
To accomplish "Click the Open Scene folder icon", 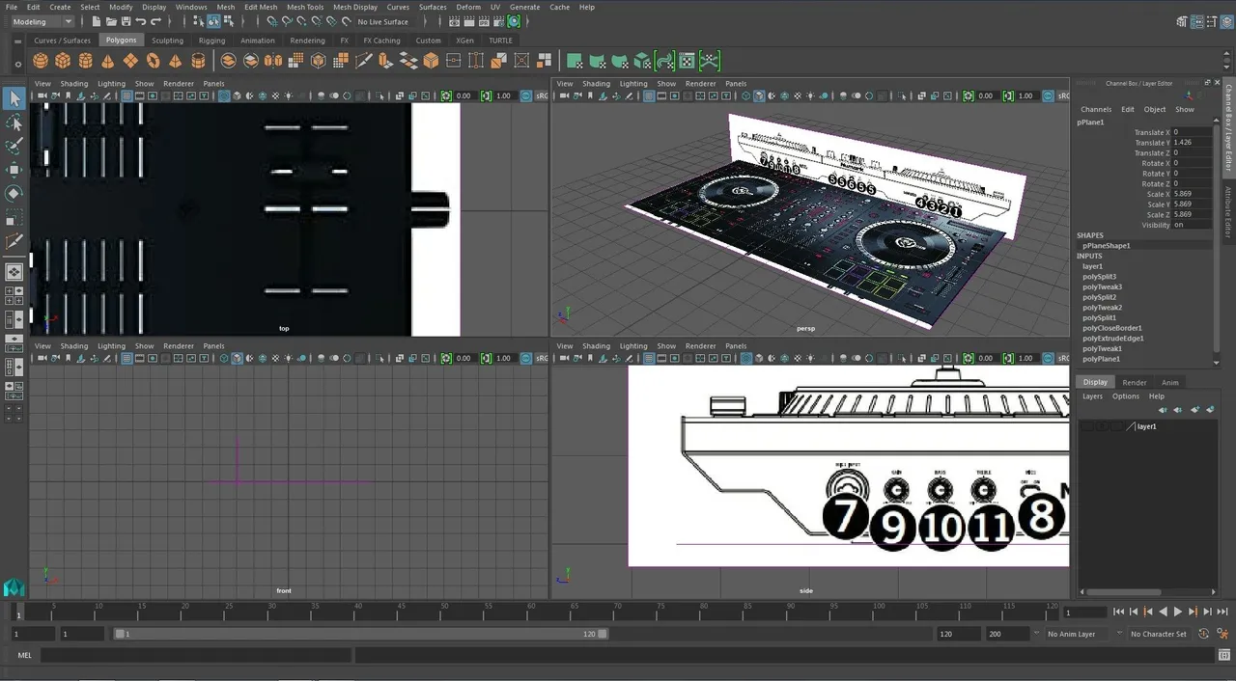I will coord(112,21).
